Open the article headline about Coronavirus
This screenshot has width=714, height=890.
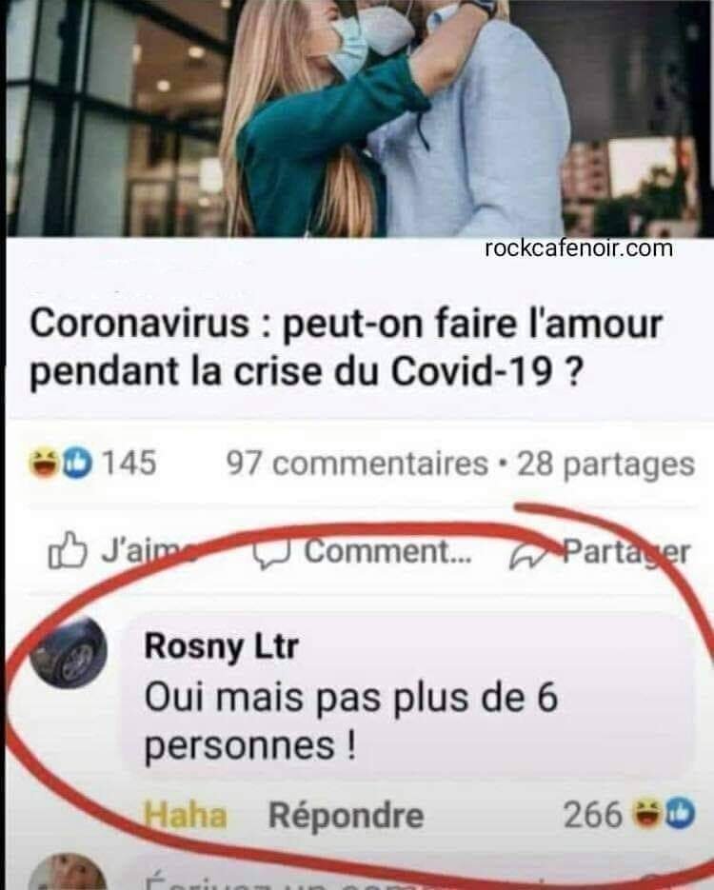pos(347,347)
